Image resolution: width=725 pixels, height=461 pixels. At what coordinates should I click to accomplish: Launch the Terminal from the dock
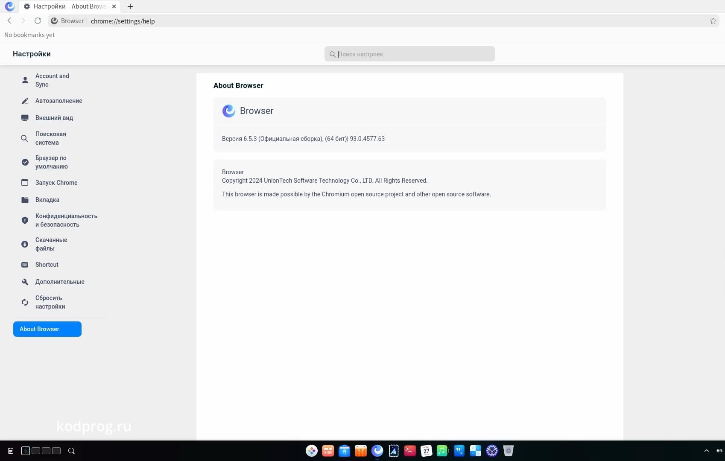[410, 451]
